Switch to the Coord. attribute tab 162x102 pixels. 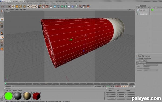tap(141, 61)
